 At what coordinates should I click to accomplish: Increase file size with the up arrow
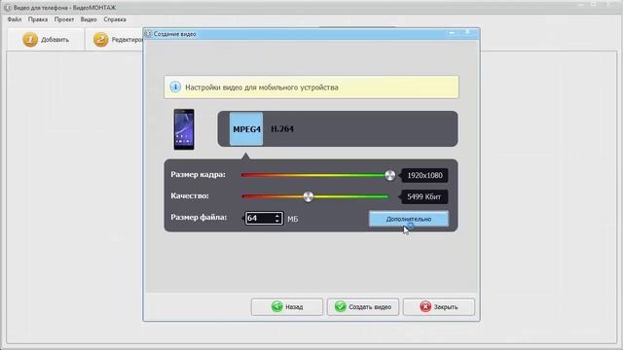pos(277,216)
